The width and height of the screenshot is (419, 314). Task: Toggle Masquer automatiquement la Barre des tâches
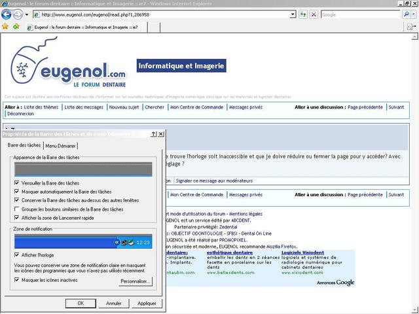click(17, 192)
